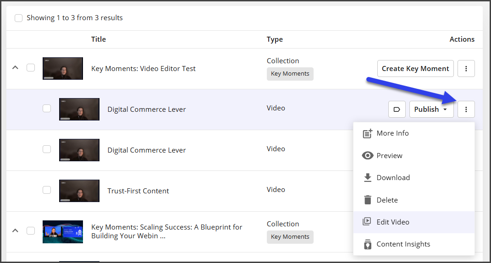This screenshot has width=491, height=263.
Task: Open three-dot menu for Video Editor Test row
Action: tap(466, 69)
